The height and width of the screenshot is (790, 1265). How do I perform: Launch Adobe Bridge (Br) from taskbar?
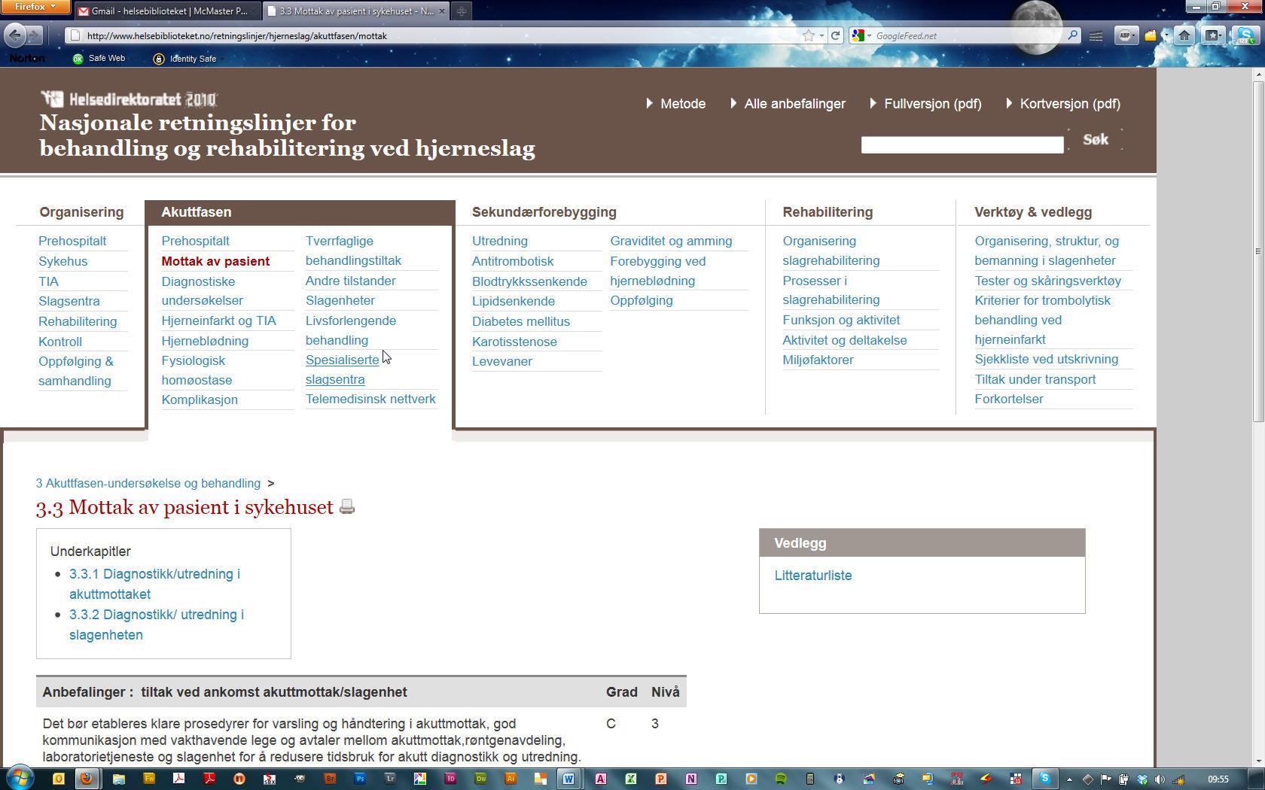330,779
